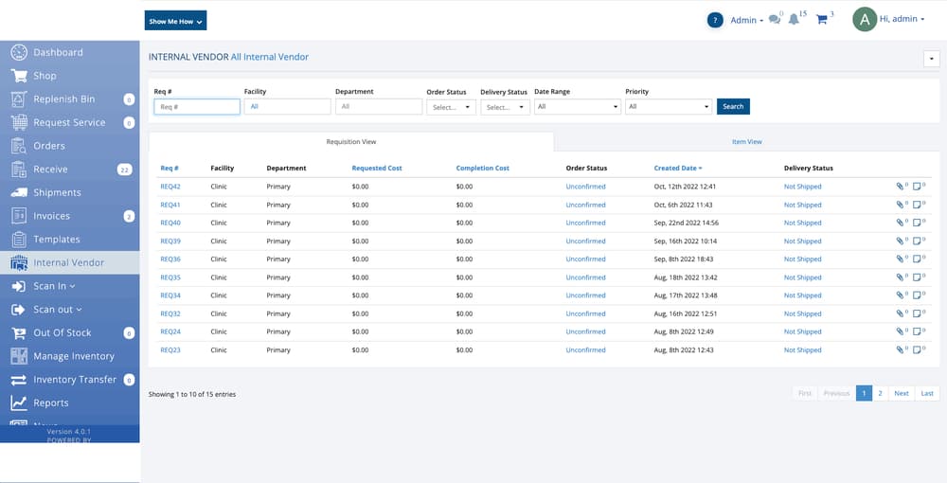The image size is (947, 483).
Task: Open attachments paperclip for REQ34
Action: 900,295
